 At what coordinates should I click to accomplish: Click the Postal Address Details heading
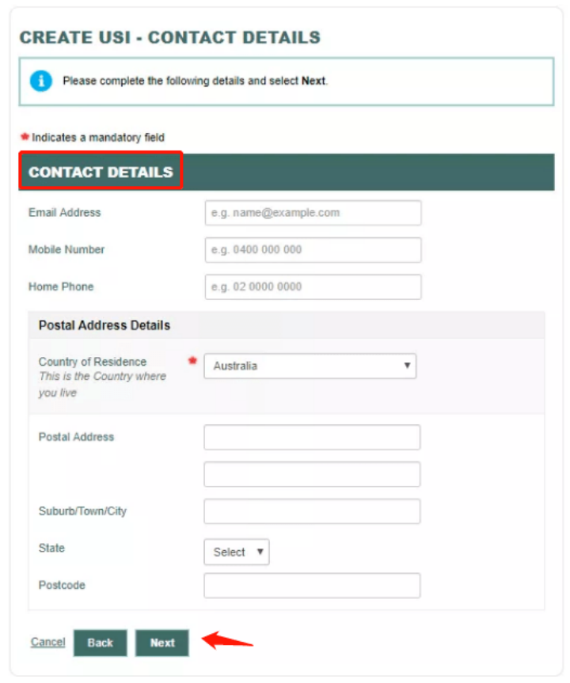tap(104, 325)
